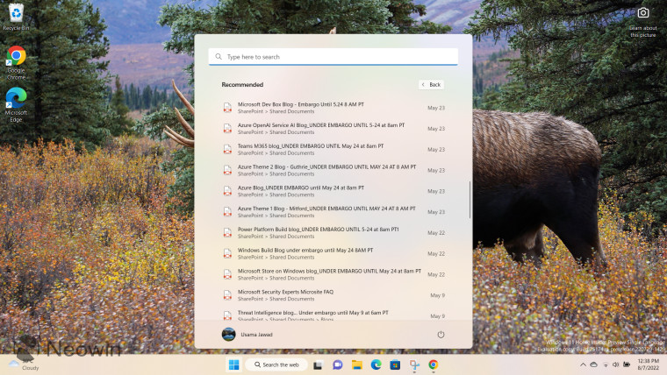Open Azure OpenAI Service AI Blog document
This screenshot has height=375, width=667.
tap(333, 129)
